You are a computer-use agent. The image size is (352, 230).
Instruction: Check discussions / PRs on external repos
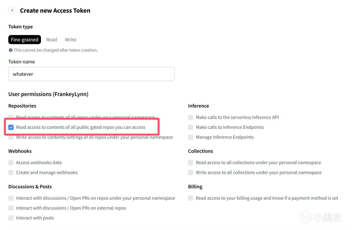[x=11, y=208]
